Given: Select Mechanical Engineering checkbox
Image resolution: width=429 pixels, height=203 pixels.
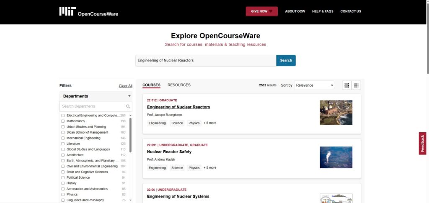Looking at the screenshot, I should click(63, 138).
